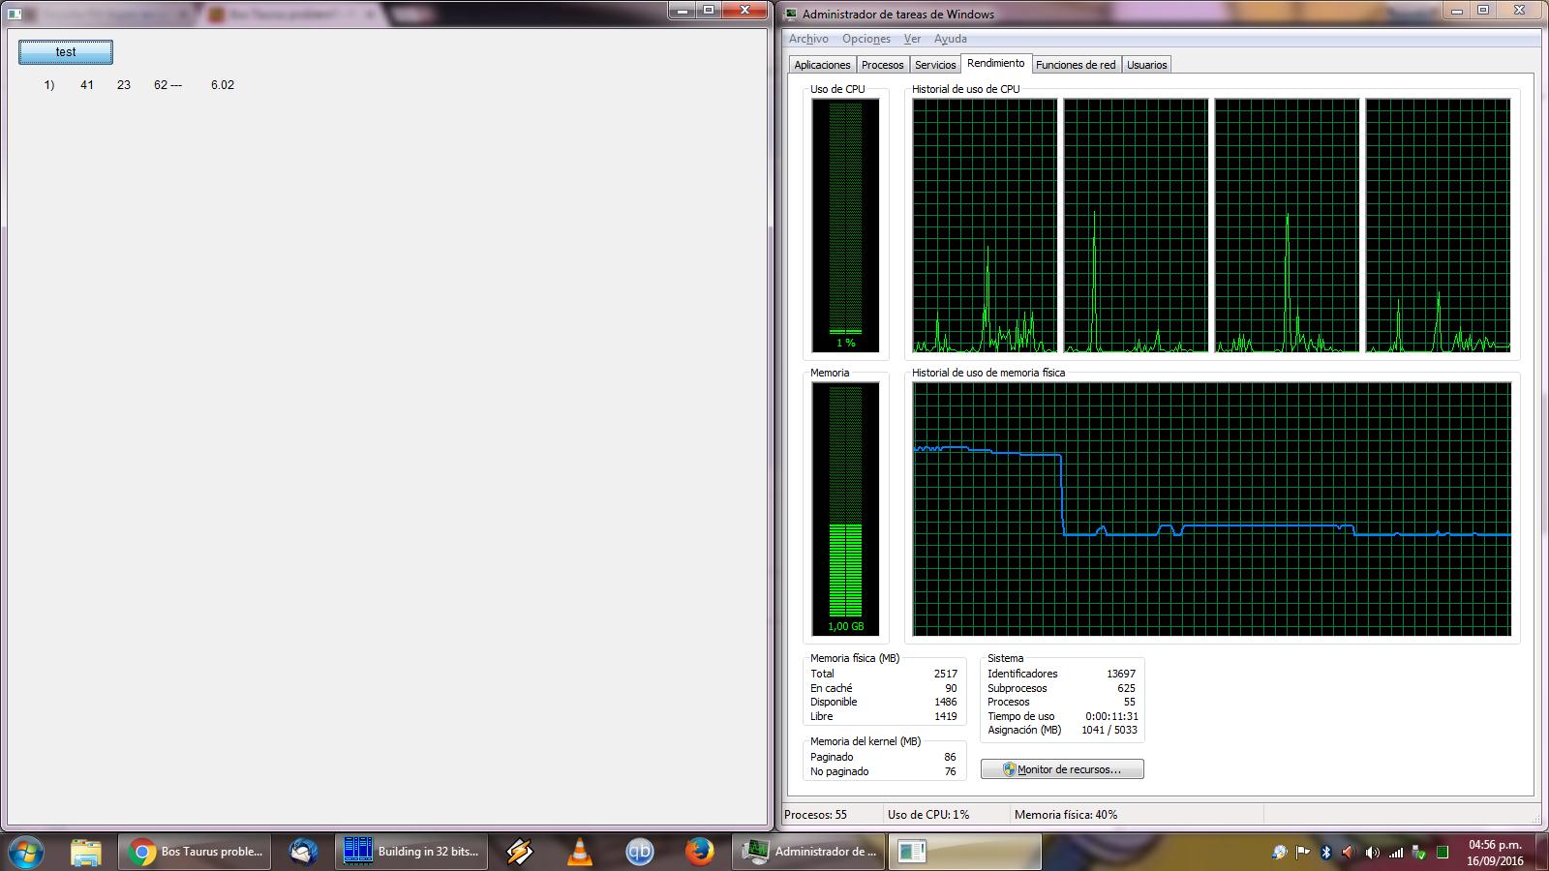Viewport: 1549px width, 871px height.
Task: Switch to the Aplicaciones tab
Action: (x=822, y=65)
